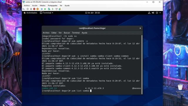This screenshot has height=106, width=188.
Task: Click the greyed-out Start VM toolbar icon
Action: tap(28, 9)
